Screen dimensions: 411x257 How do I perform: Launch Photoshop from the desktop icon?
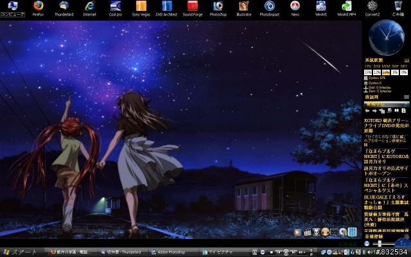218,8
